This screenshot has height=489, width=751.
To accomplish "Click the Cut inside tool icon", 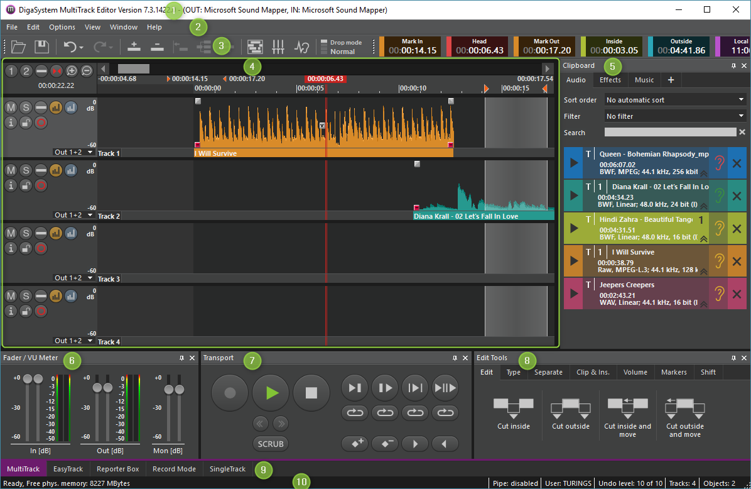I will pyautogui.click(x=513, y=409).
